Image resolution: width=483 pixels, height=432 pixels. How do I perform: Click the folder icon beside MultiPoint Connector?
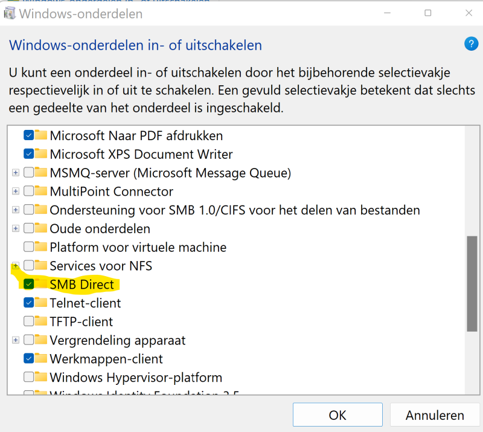pos(41,191)
